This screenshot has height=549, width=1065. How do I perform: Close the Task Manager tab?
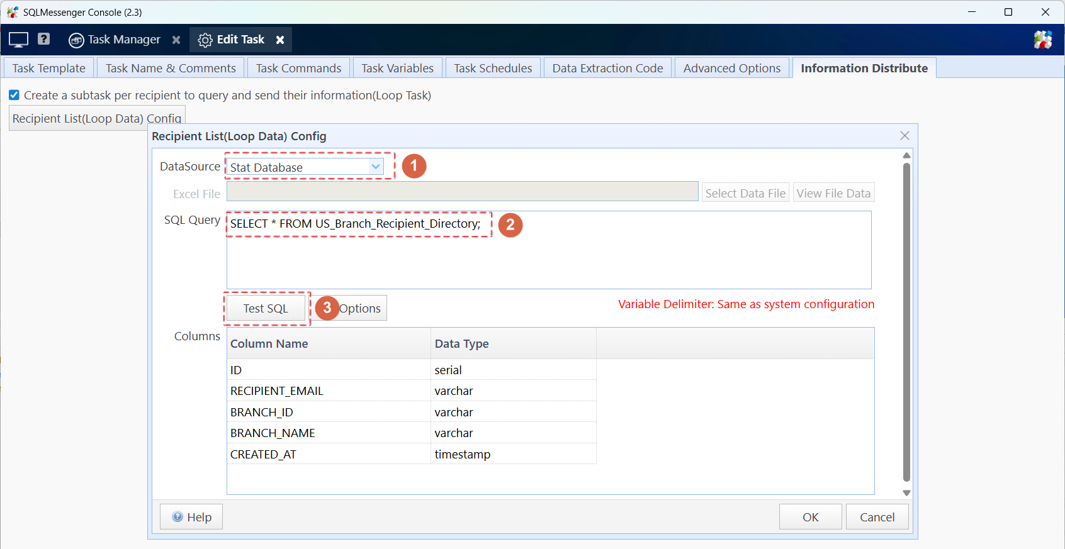[x=176, y=40]
